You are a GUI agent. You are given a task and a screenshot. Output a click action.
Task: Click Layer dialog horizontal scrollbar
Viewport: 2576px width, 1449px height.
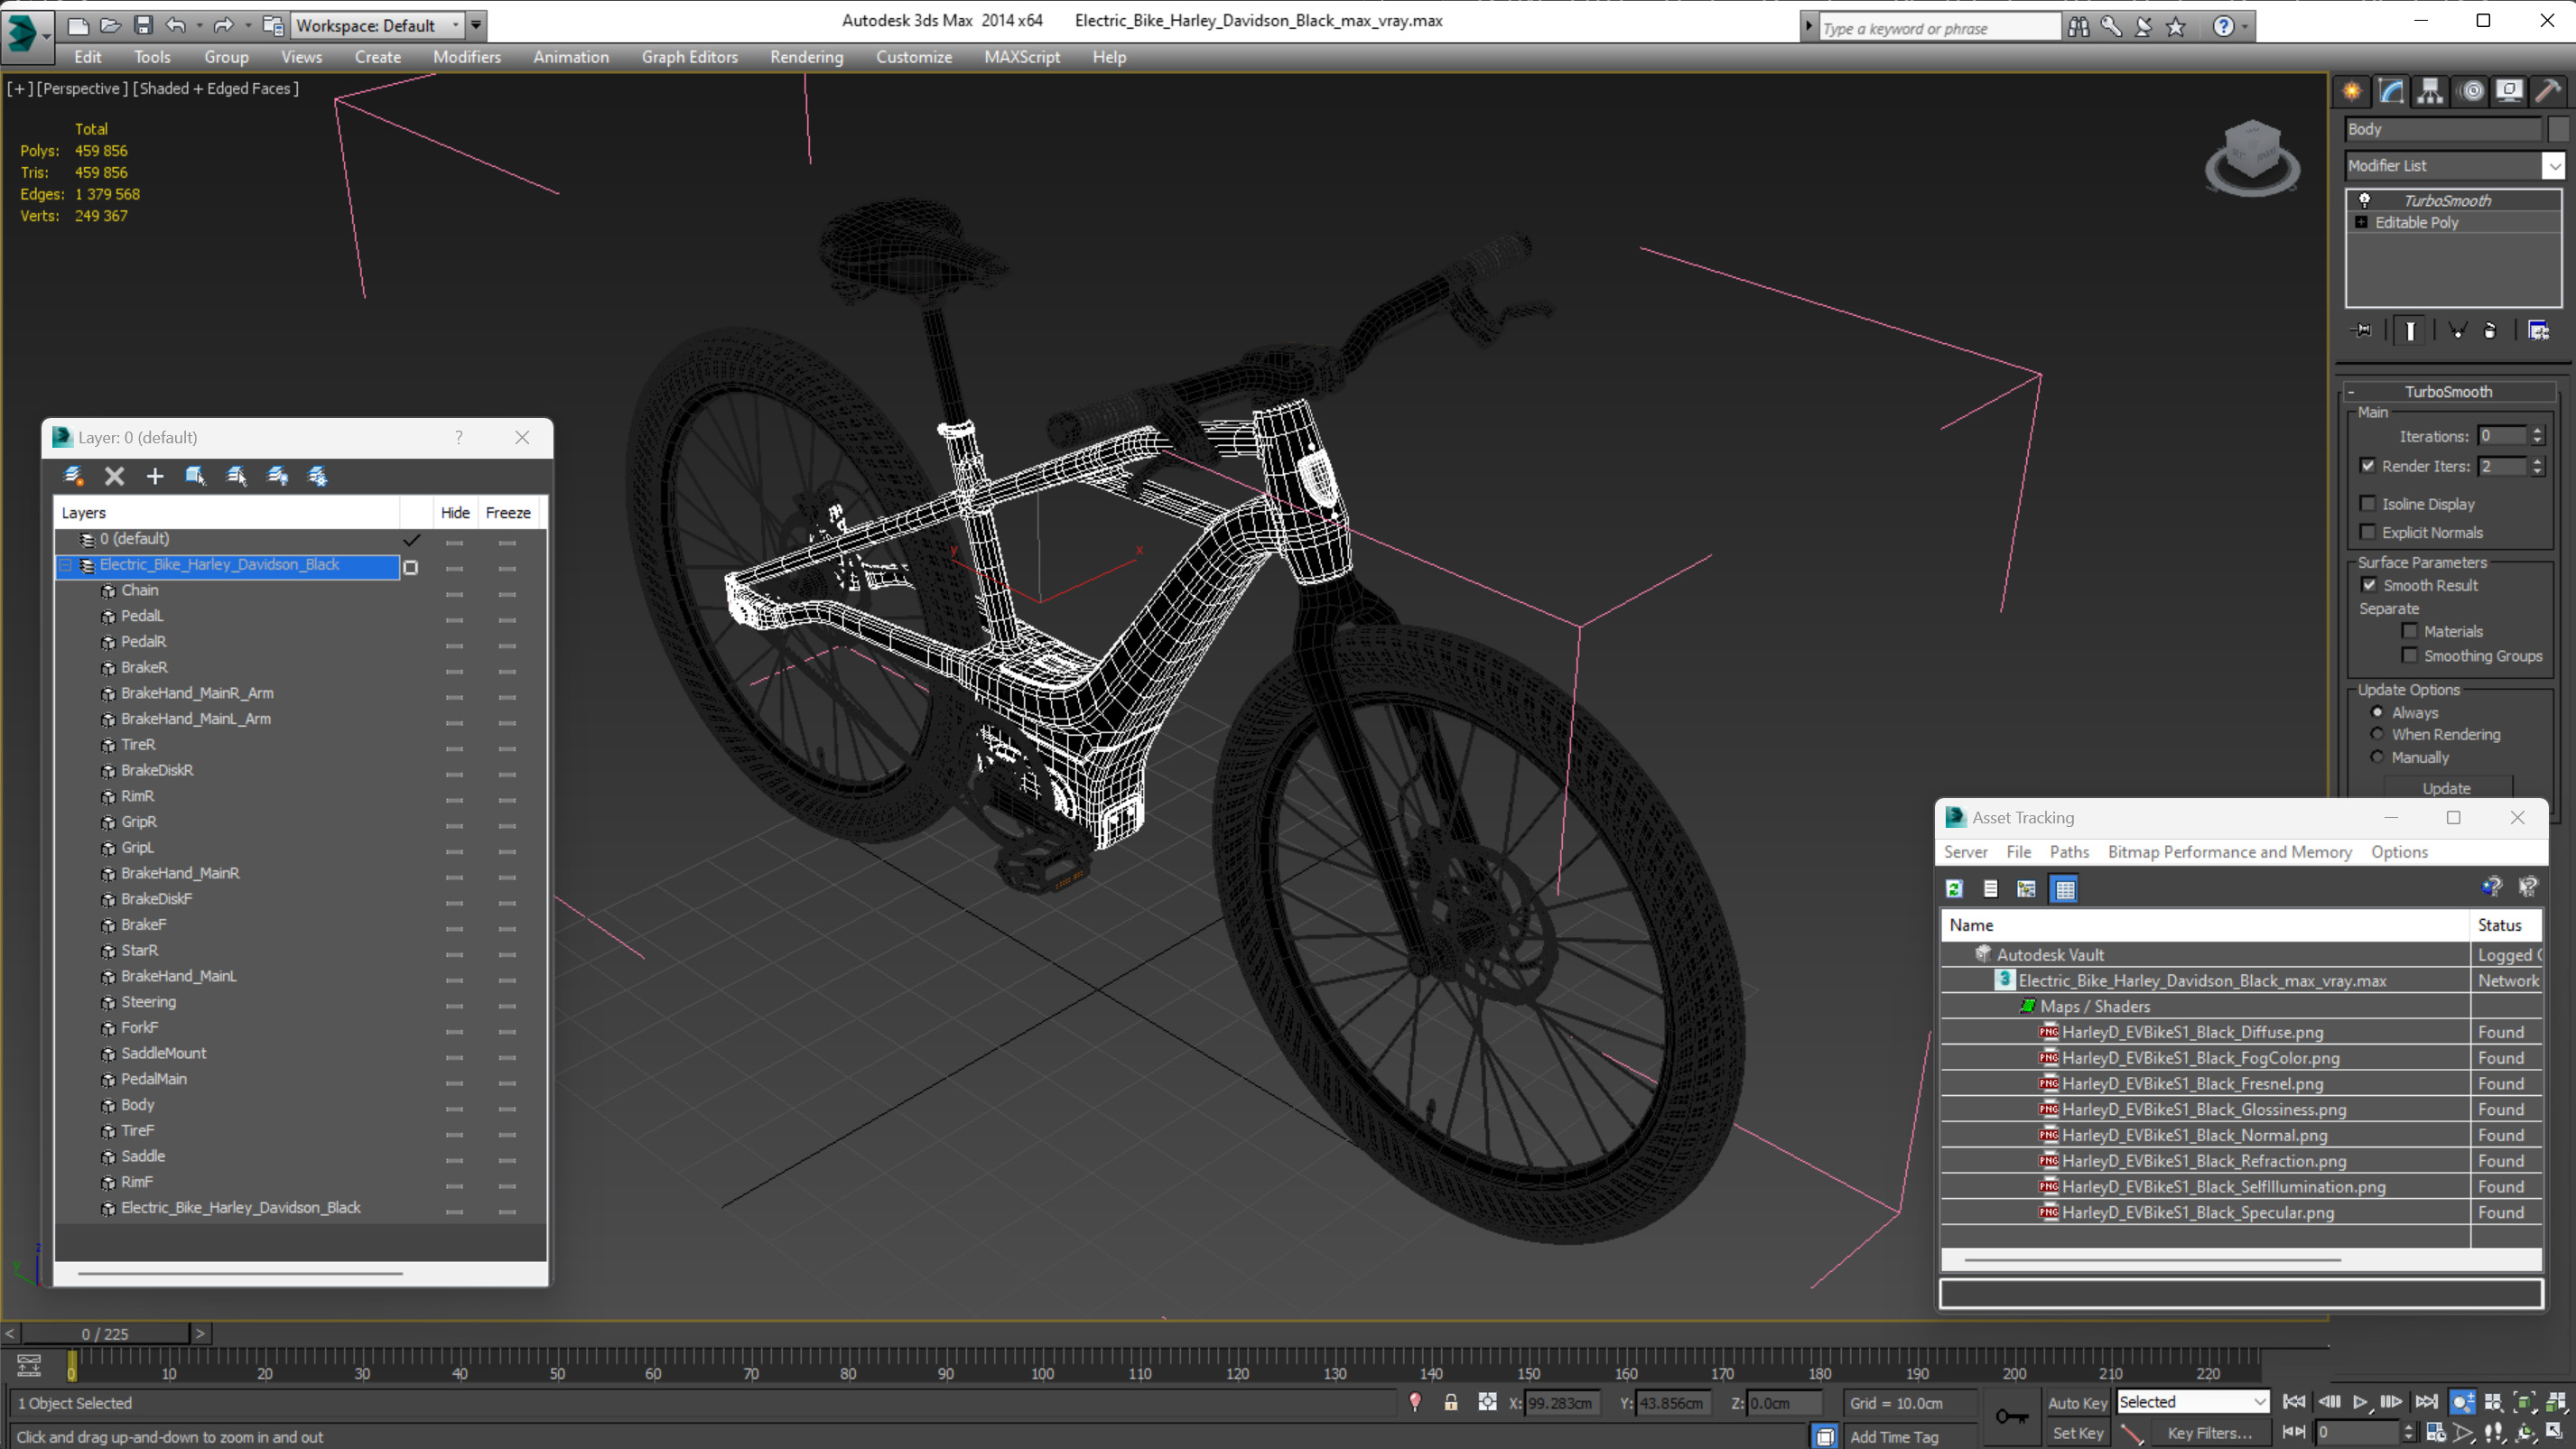(x=240, y=1273)
